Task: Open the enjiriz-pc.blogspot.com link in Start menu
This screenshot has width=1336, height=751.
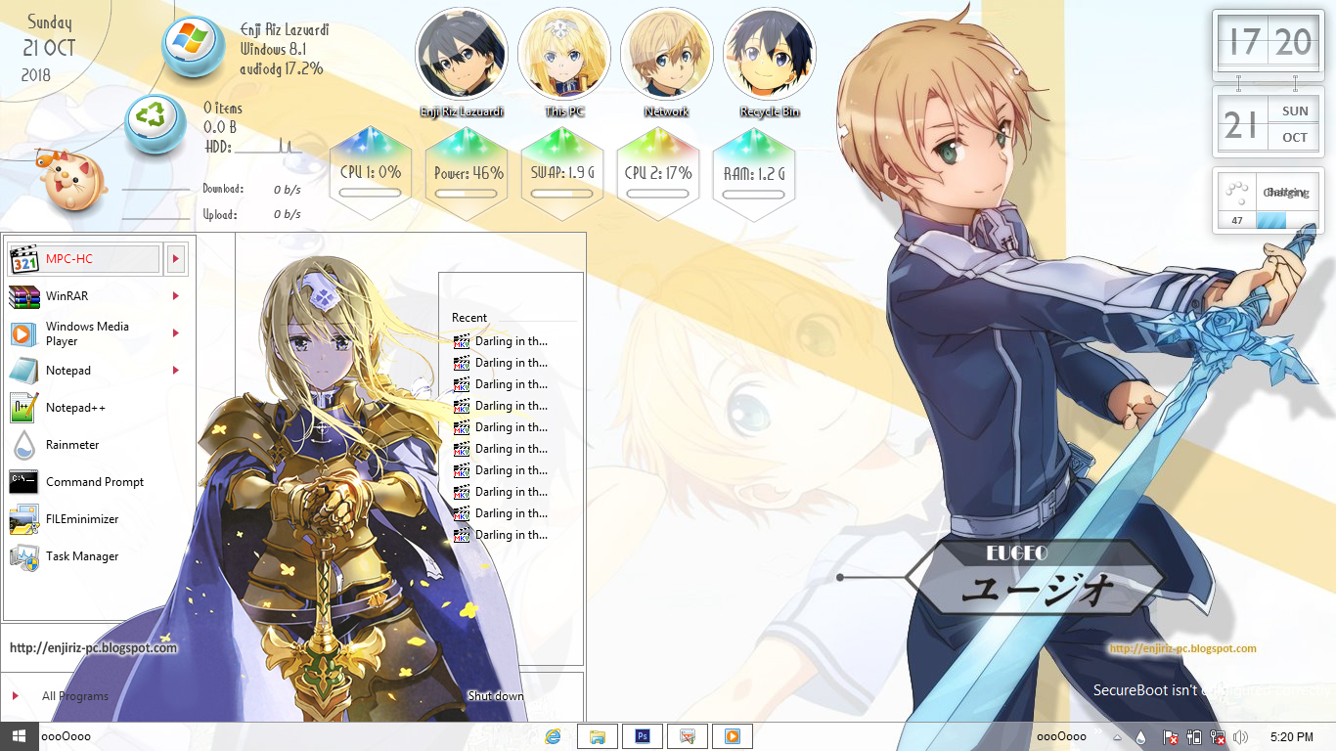Action: click(94, 648)
